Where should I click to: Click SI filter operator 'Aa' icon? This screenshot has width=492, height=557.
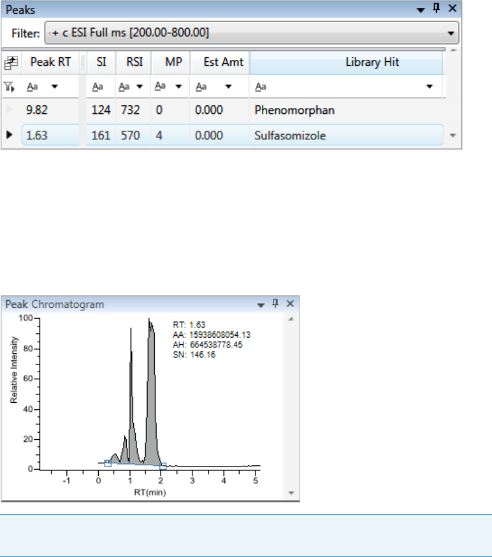[x=97, y=87]
